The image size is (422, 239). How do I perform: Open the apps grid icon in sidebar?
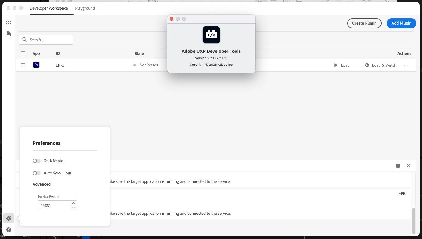point(9,22)
